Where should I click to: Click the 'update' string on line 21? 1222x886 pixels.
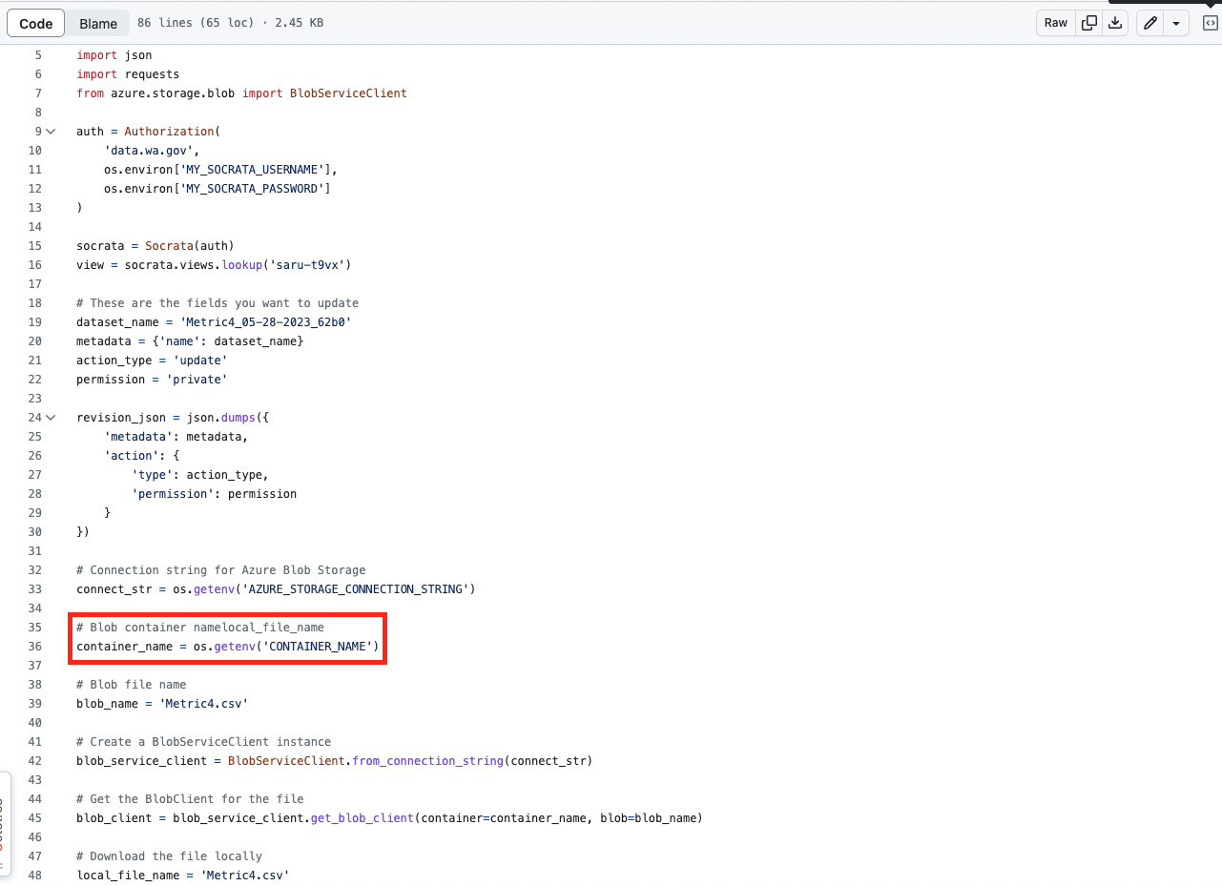coord(200,361)
